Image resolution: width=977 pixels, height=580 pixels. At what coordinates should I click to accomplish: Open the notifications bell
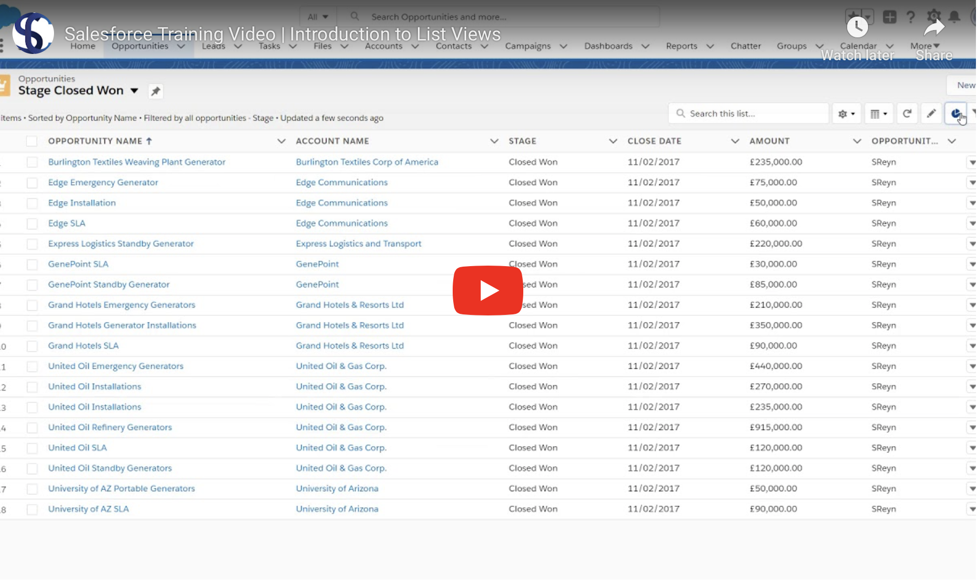point(954,17)
